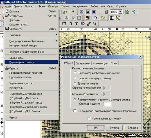Click the 'Страниц по вертикали' field
Viewport: 151px width, 138px height.
tap(107, 94)
